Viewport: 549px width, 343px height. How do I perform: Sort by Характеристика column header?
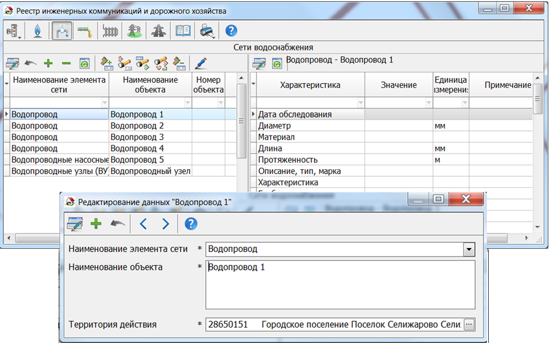310,85
